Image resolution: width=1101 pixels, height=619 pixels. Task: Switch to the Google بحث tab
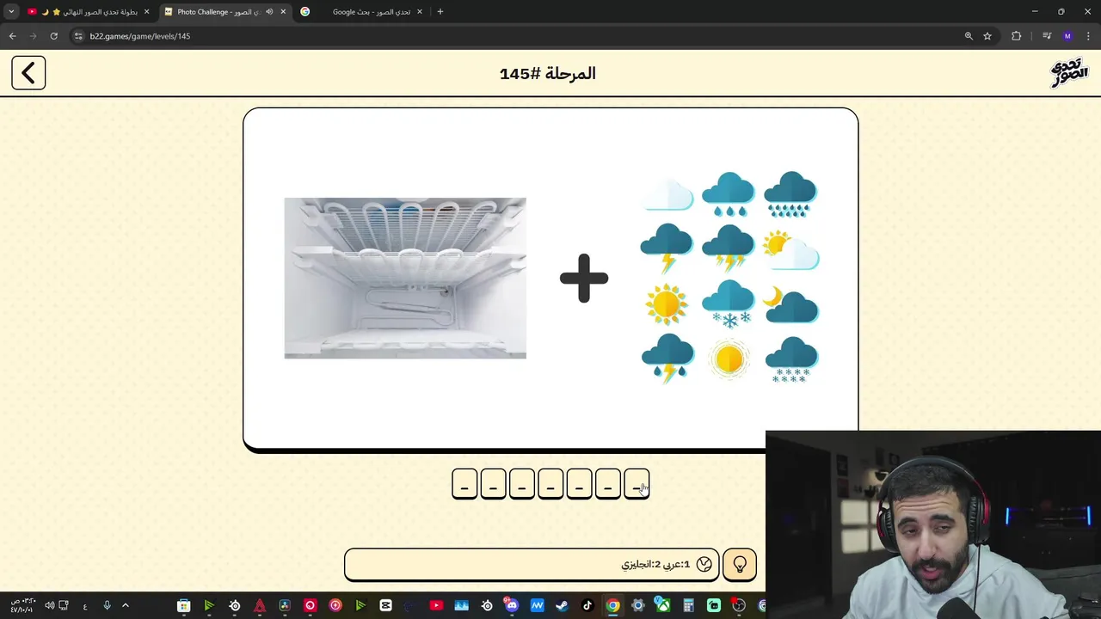tap(362, 12)
